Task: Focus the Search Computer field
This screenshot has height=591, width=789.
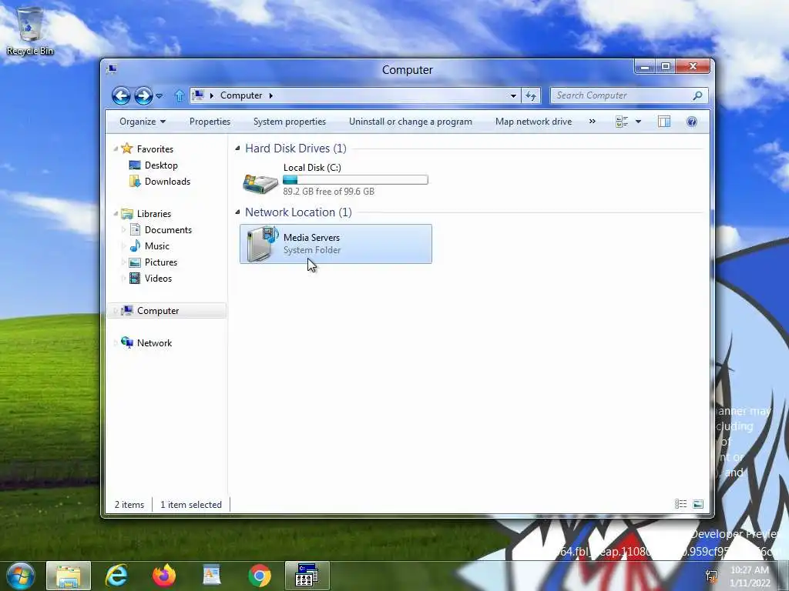Action: coord(622,95)
